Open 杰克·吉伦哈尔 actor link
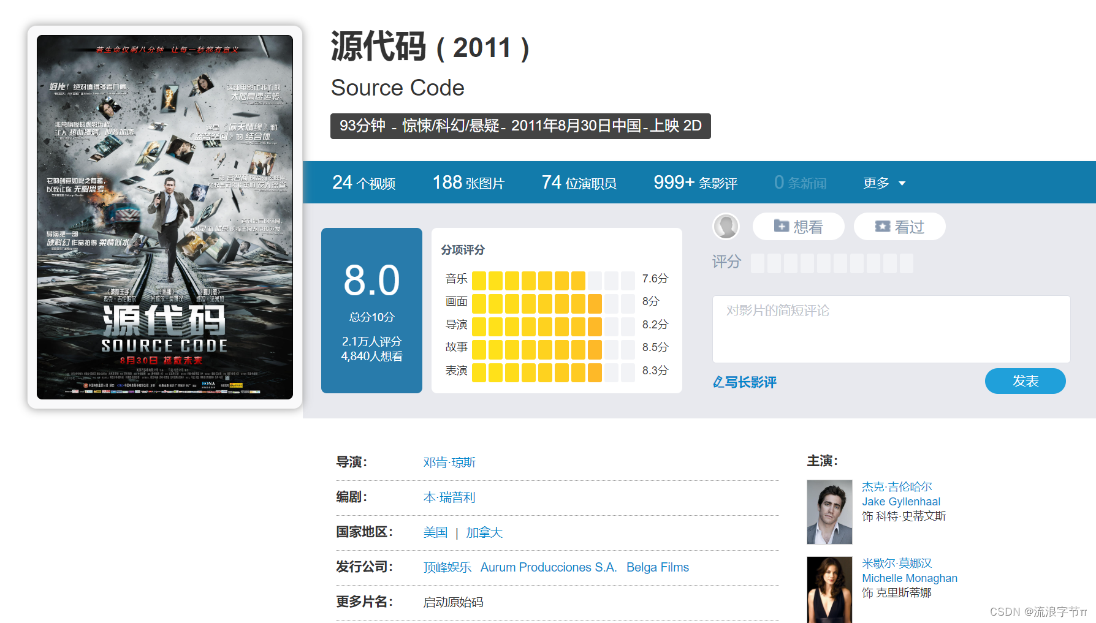 (897, 486)
